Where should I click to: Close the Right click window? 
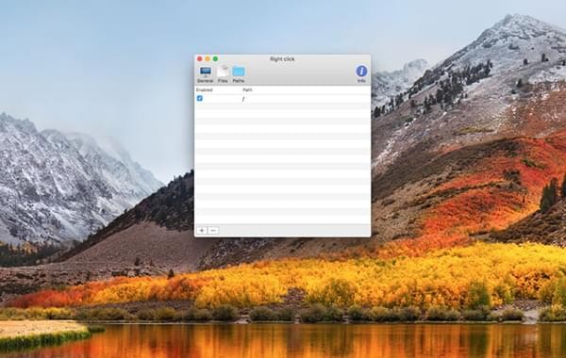click(x=200, y=58)
